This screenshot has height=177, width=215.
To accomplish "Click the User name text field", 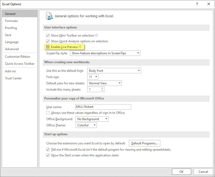I will [103, 107].
